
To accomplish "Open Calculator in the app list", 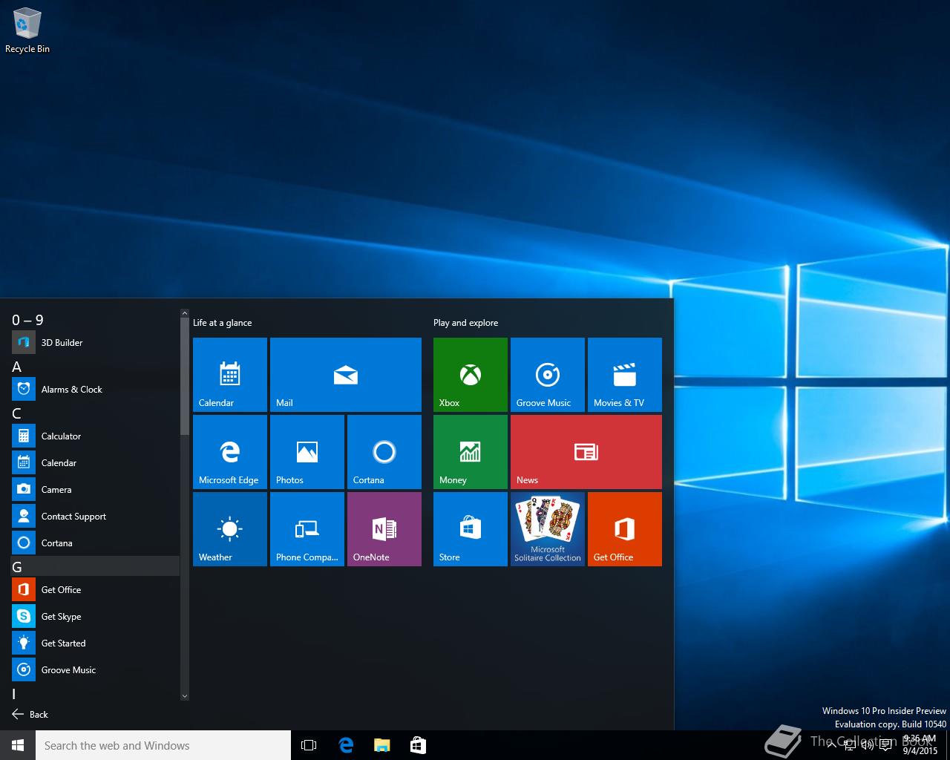I will click(x=95, y=436).
